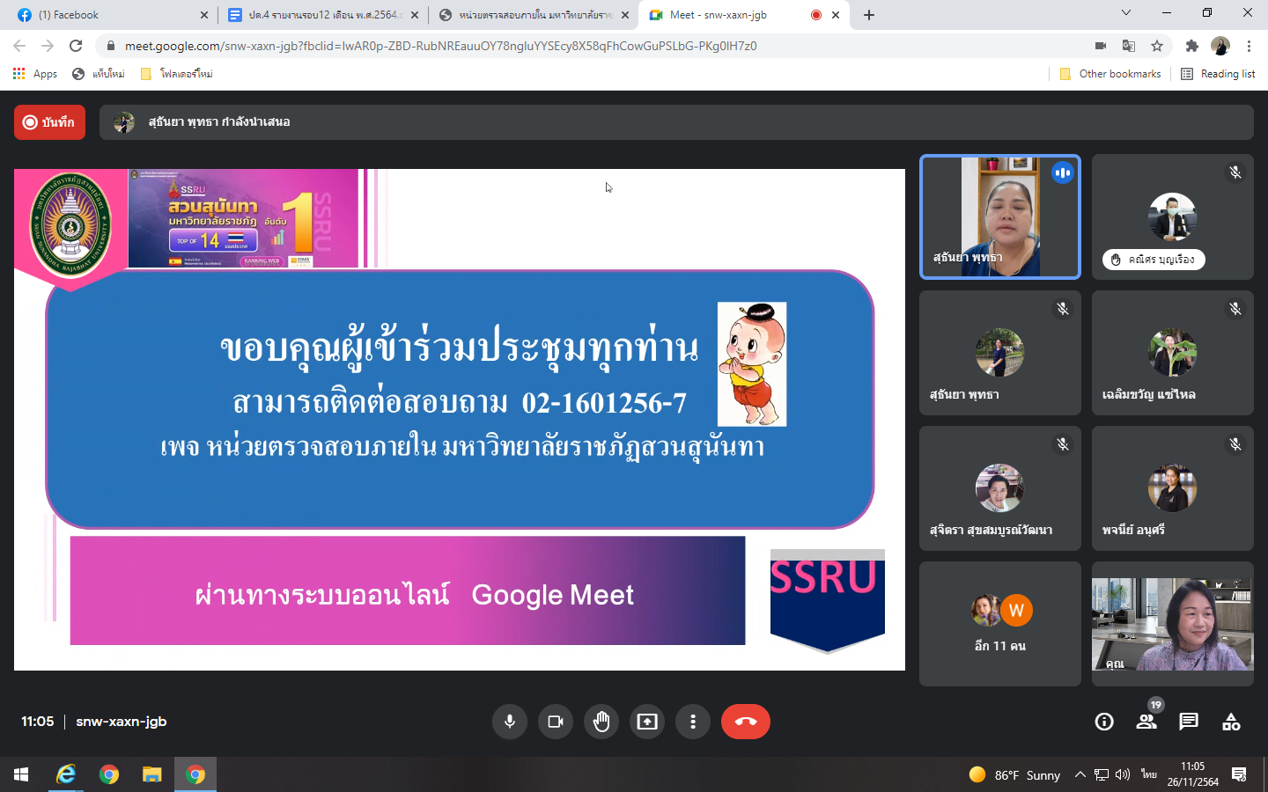Open the chat with everyone panel

click(x=1188, y=722)
